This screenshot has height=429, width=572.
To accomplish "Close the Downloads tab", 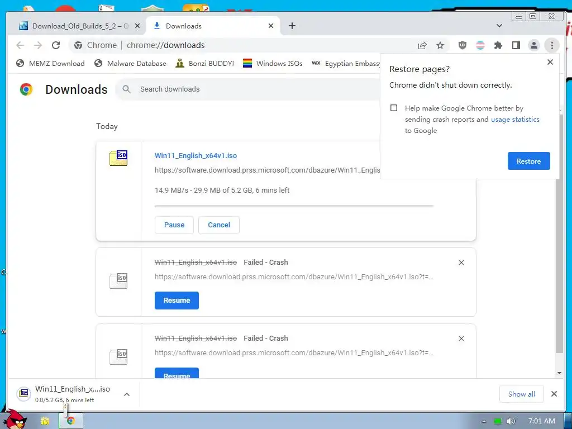I will (x=271, y=26).
